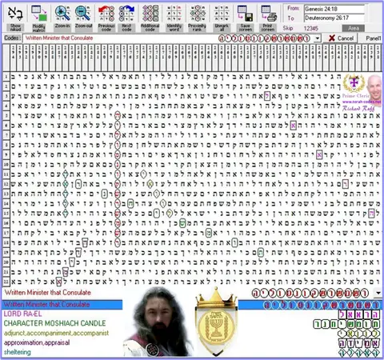Click the Print screen printer icon
Image resolution: width=384 pixels, height=360 pixels.
pos(268,14)
